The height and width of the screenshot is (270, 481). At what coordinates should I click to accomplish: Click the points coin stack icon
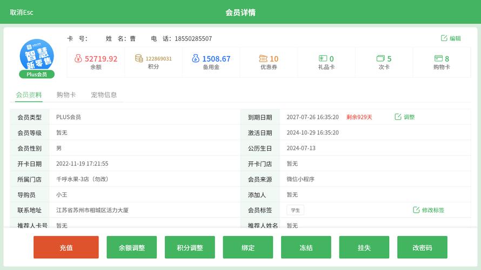tap(139, 58)
